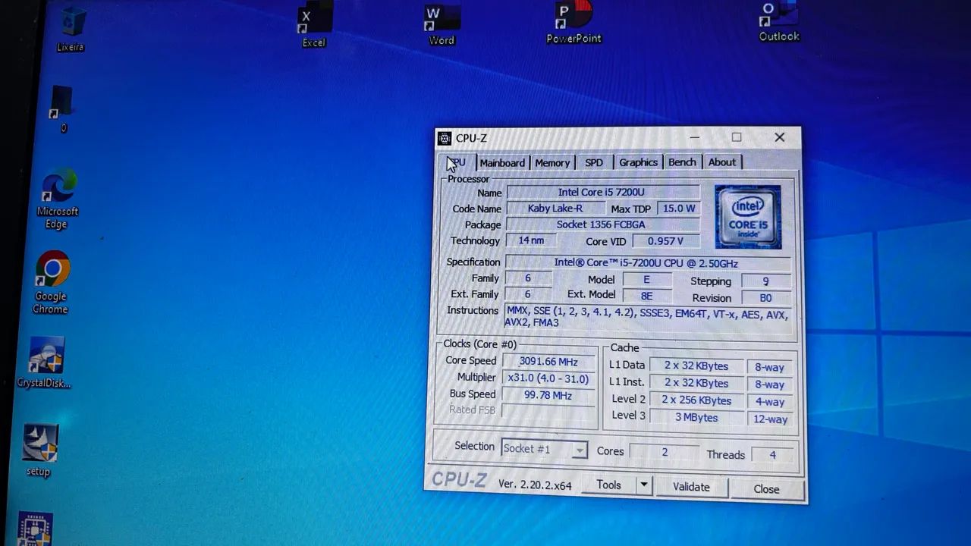
Task: Expand the Socket #1 selection dropdown
Action: (544, 449)
